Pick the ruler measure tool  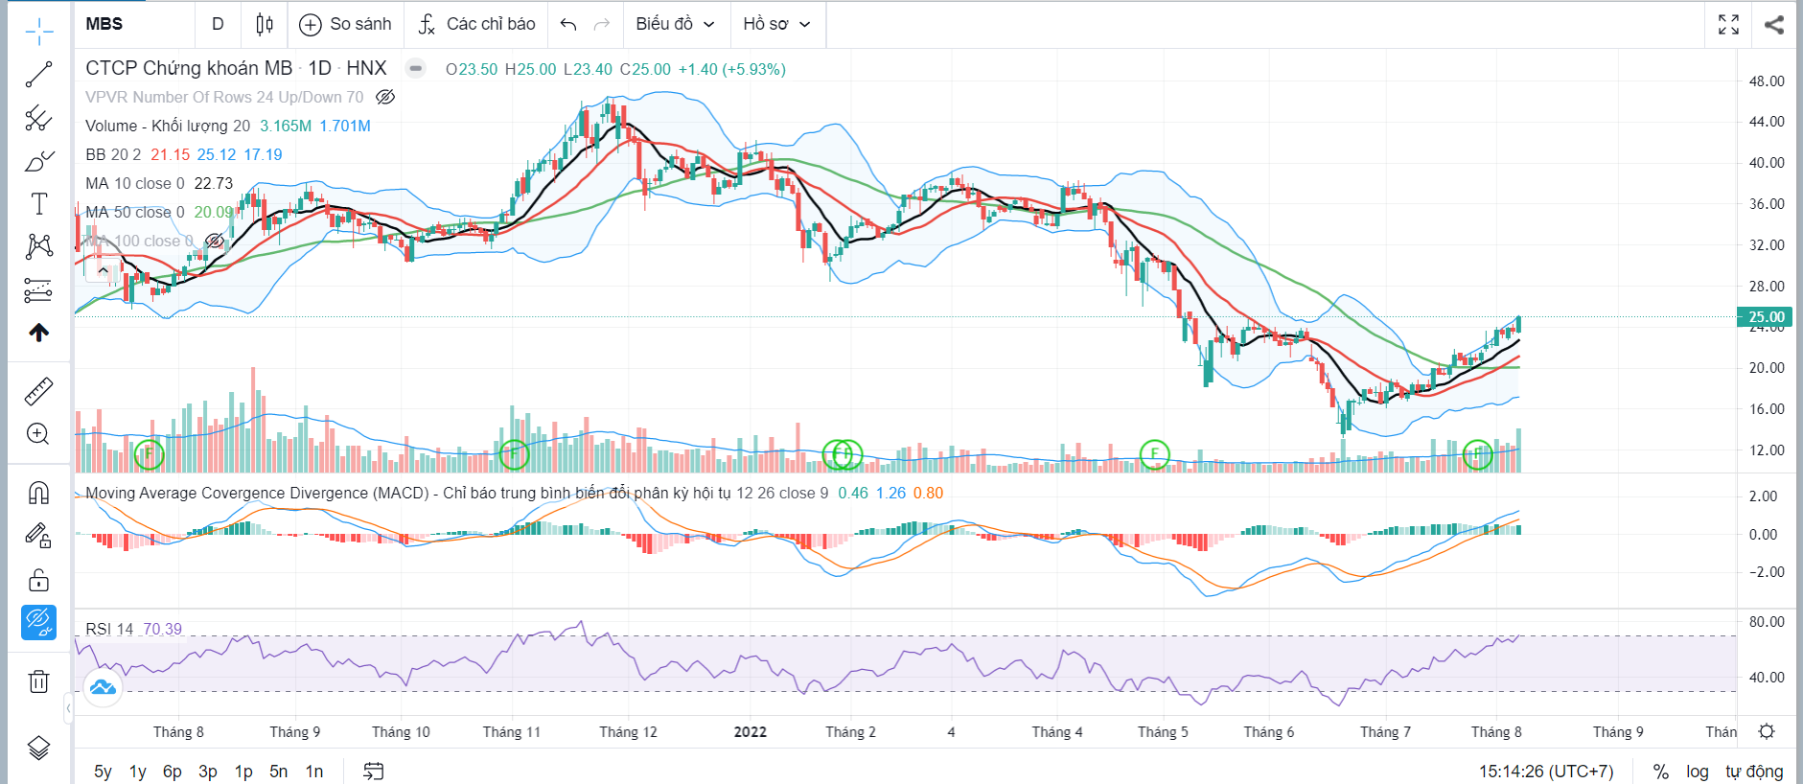[x=38, y=391]
